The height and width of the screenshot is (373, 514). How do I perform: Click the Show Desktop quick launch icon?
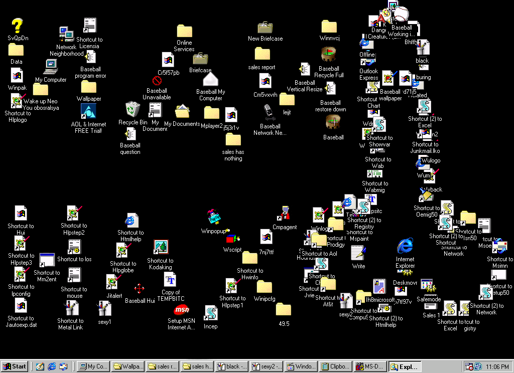coord(40,366)
